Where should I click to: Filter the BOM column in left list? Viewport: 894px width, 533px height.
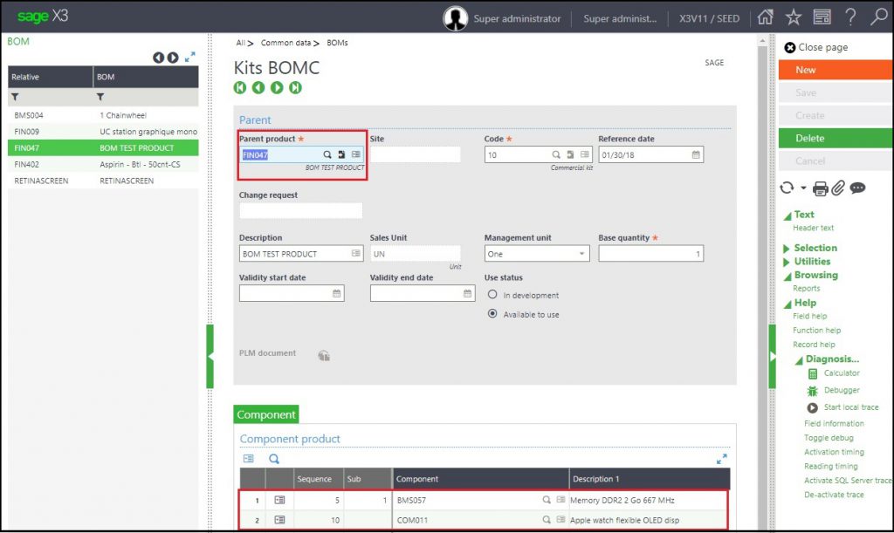[x=100, y=97]
